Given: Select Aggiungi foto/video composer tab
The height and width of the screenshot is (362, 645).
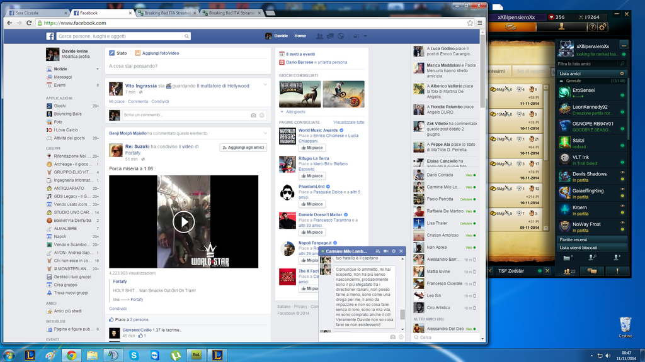Looking at the screenshot, I should (157, 53).
